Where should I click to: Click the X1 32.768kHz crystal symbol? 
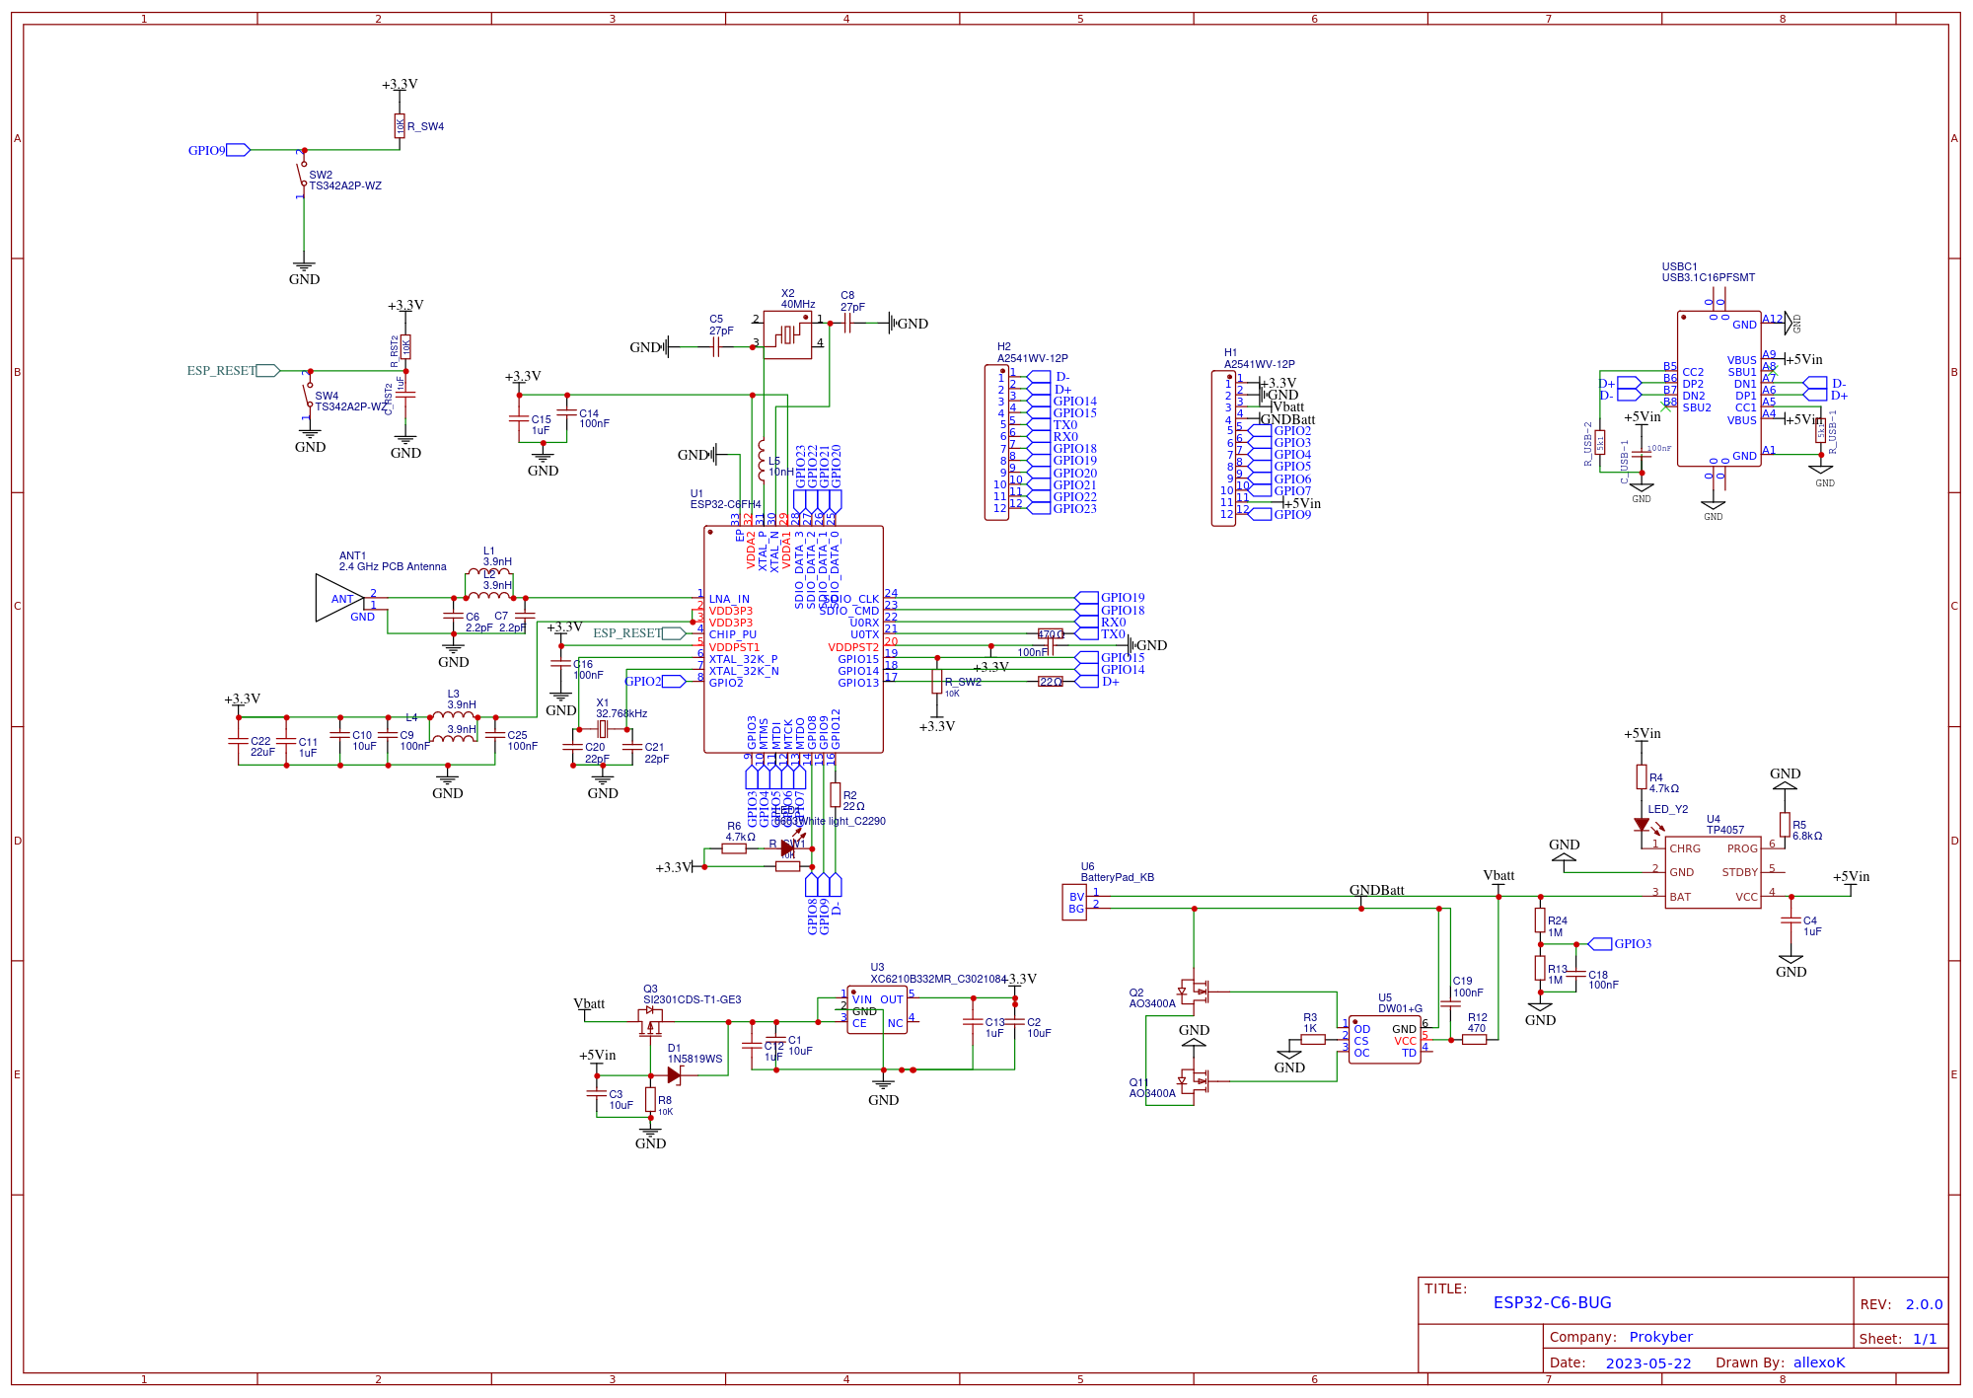[x=602, y=729]
